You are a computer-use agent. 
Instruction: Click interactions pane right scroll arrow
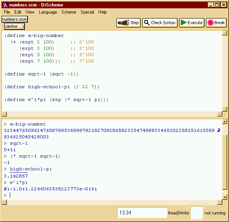(220, 202)
